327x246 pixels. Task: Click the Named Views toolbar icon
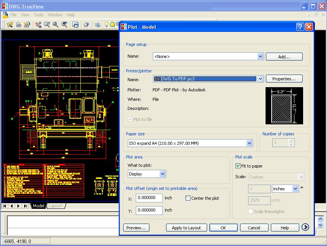pos(75,25)
